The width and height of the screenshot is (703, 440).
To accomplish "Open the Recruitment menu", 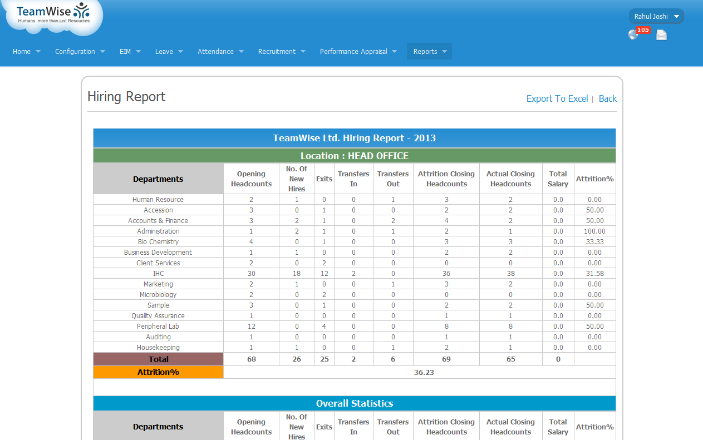I will (282, 51).
